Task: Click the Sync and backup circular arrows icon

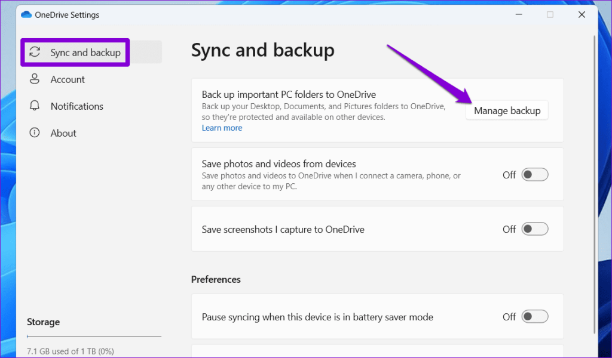Action: pyautogui.click(x=35, y=53)
